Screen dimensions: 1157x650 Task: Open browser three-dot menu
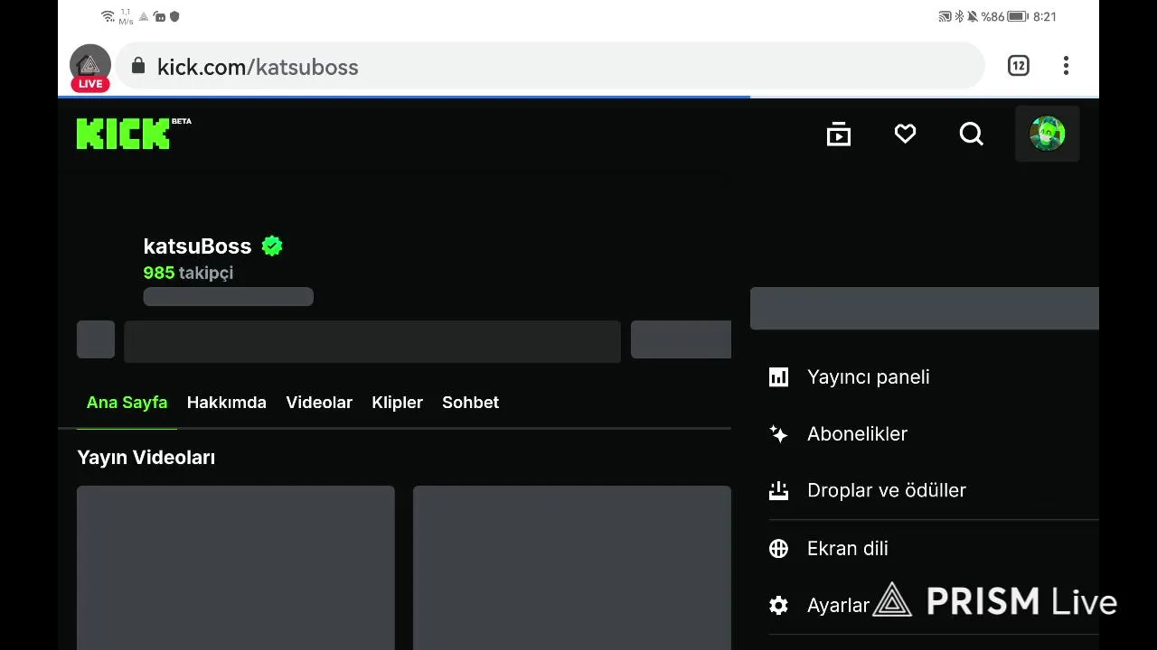pyautogui.click(x=1066, y=66)
